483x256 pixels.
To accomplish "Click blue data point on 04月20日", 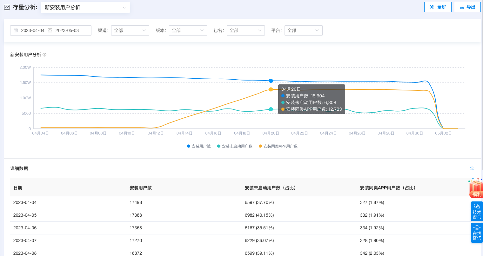I will point(271,81).
